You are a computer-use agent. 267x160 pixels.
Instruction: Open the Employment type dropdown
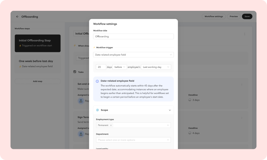point(133,125)
